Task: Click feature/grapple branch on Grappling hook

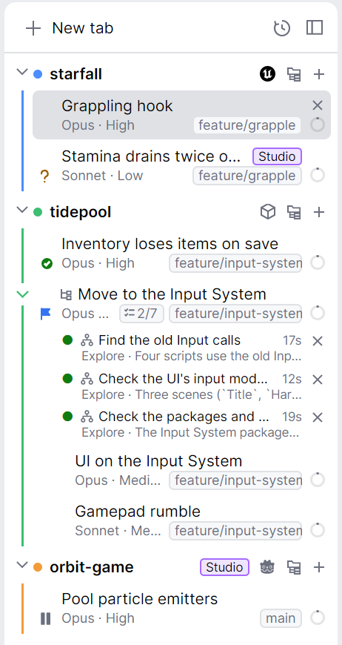Action: click(247, 125)
